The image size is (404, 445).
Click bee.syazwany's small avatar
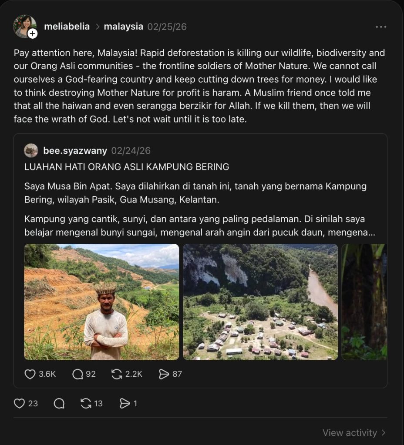(x=31, y=150)
